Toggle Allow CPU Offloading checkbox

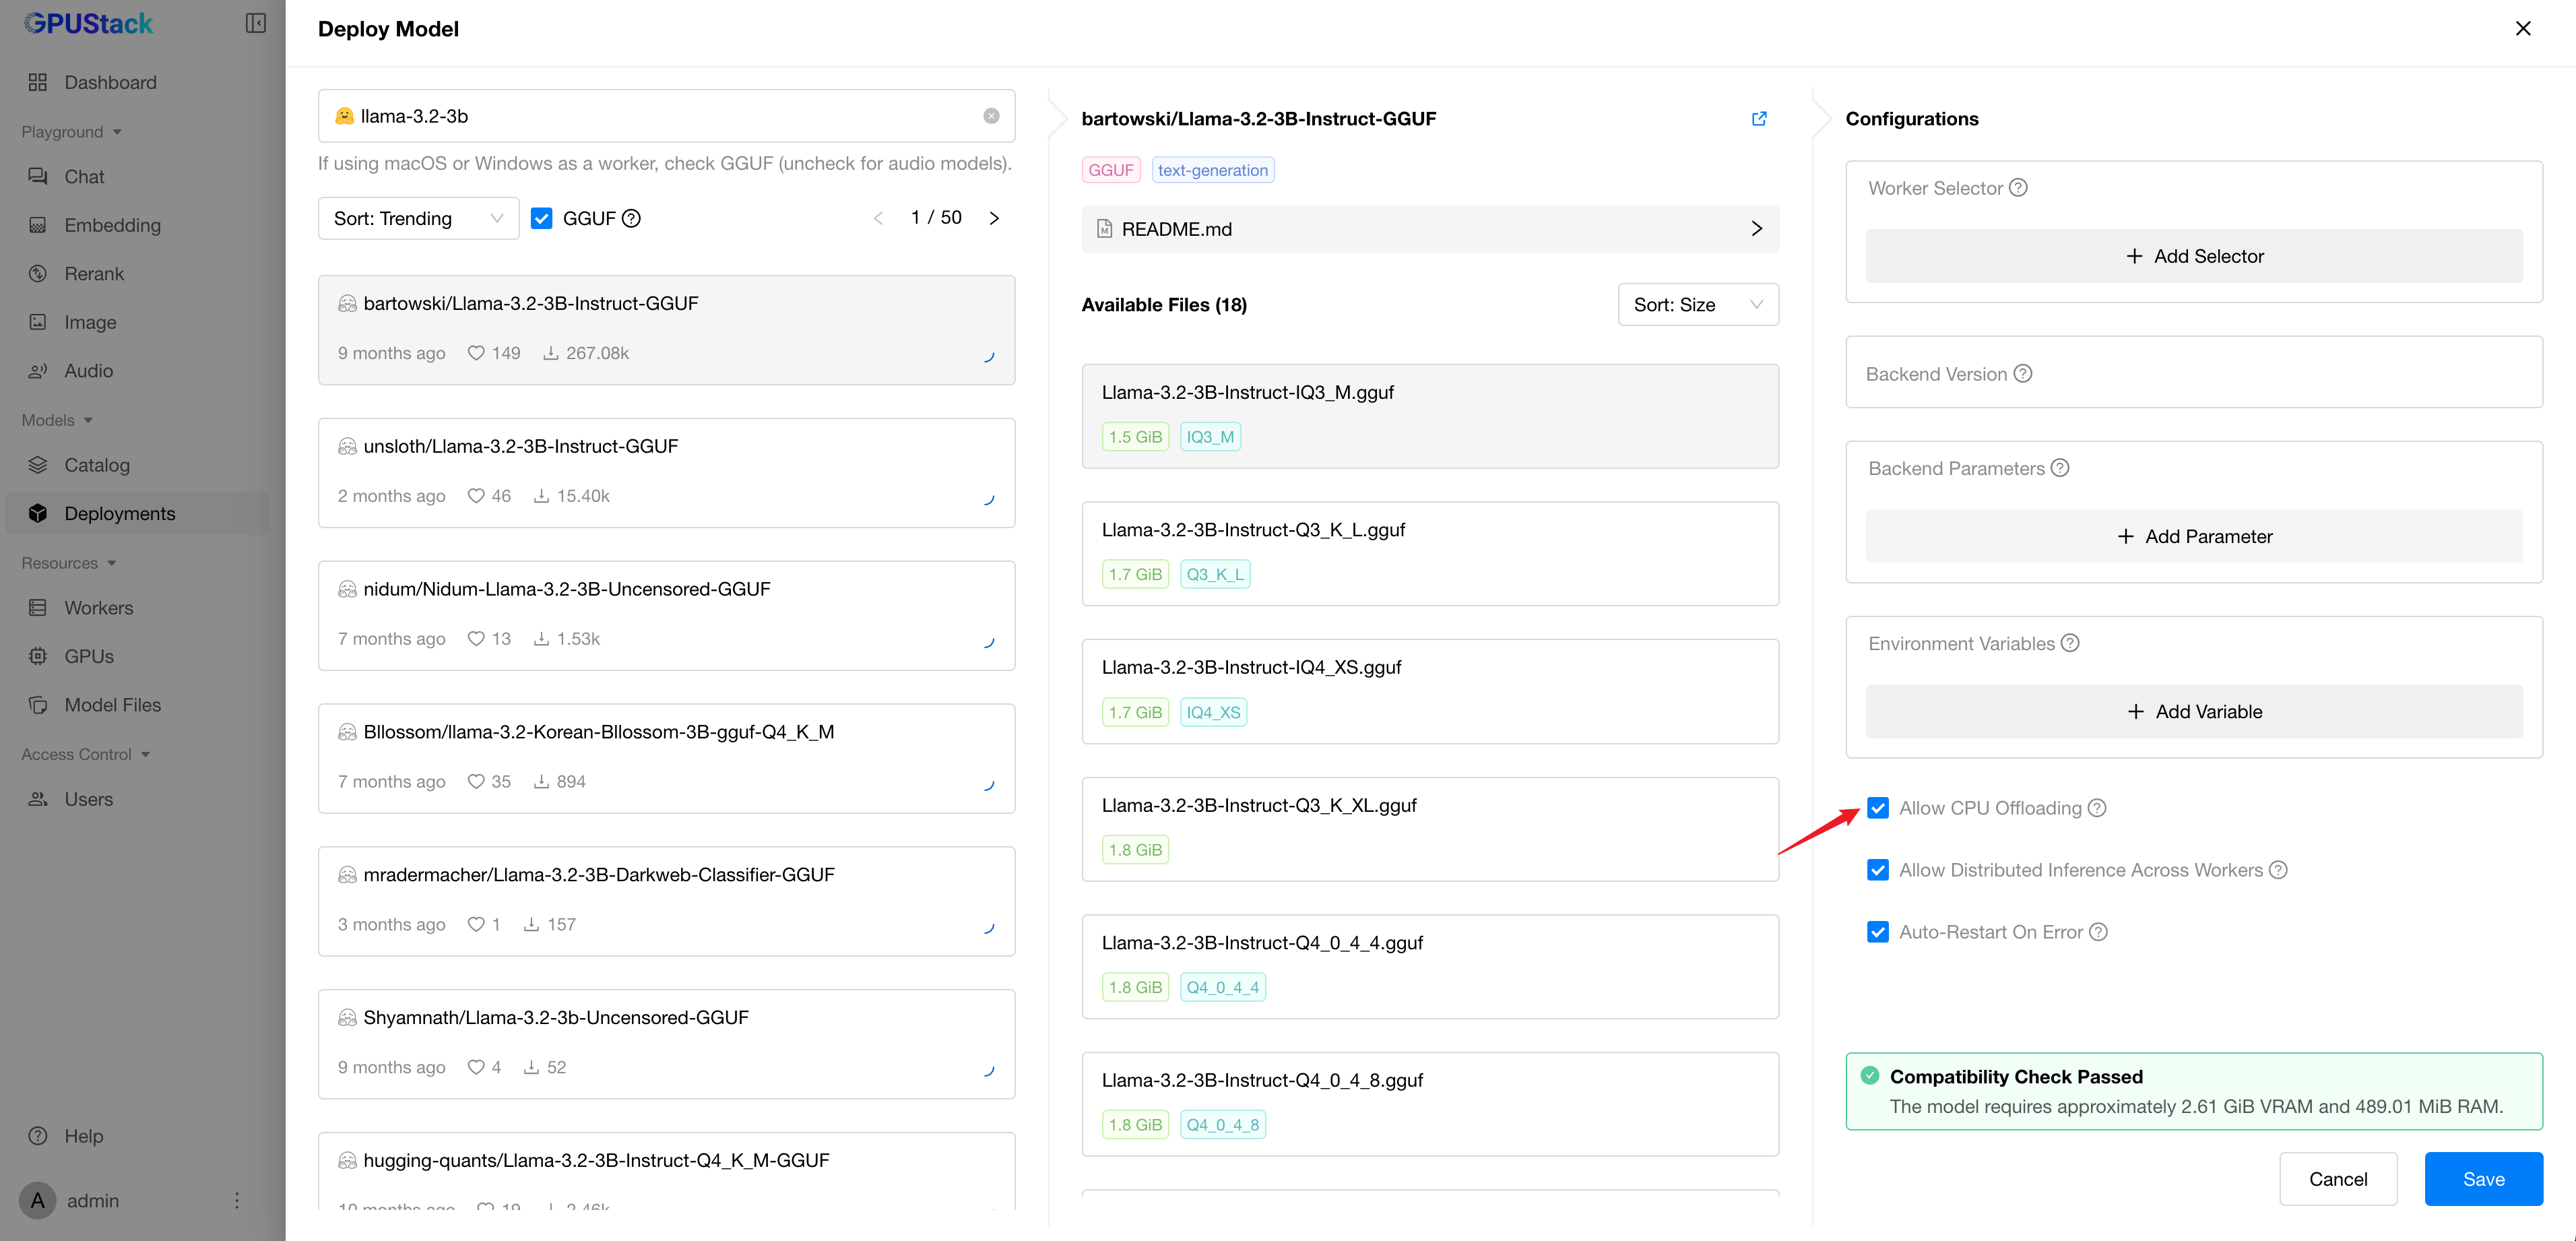point(1877,807)
